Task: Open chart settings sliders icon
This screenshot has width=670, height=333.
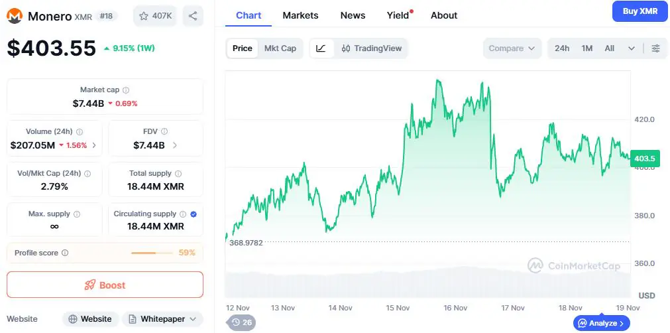Action: [655, 48]
